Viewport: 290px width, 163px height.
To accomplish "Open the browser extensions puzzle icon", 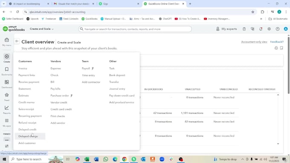I will (262, 12).
